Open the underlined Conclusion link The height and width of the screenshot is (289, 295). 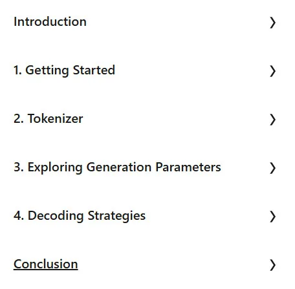point(46,264)
